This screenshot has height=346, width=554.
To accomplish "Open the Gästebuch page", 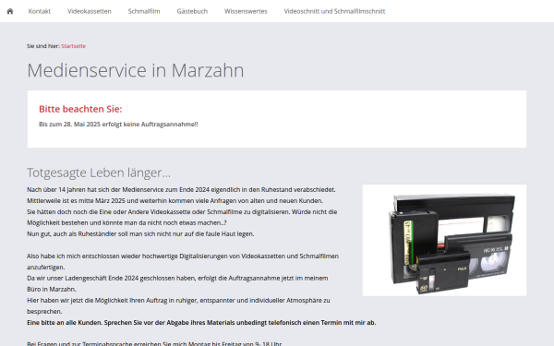I will coord(192,11).
